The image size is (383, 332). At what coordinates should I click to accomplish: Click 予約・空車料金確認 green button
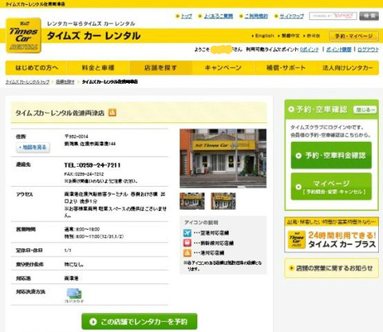[x=331, y=156]
